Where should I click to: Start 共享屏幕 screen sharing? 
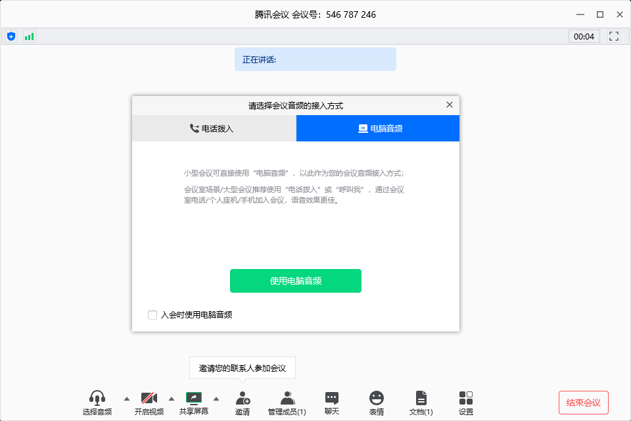tap(193, 403)
